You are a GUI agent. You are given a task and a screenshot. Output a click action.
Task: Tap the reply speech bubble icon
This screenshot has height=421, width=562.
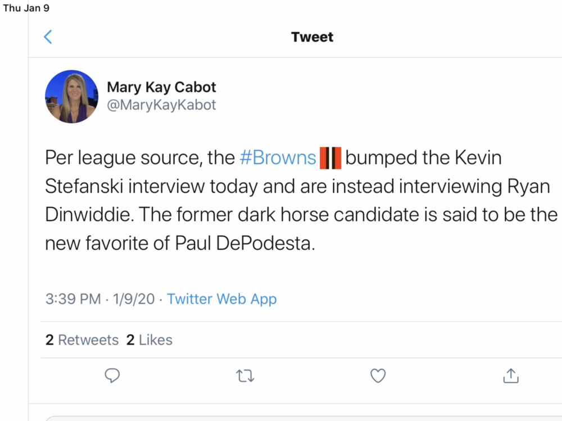(x=112, y=376)
